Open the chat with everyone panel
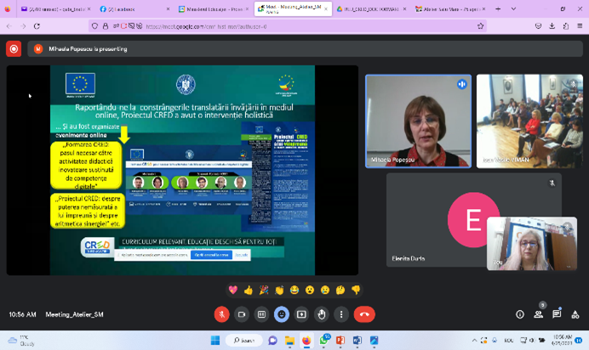The height and width of the screenshot is (350, 589). pyautogui.click(x=557, y=314)
